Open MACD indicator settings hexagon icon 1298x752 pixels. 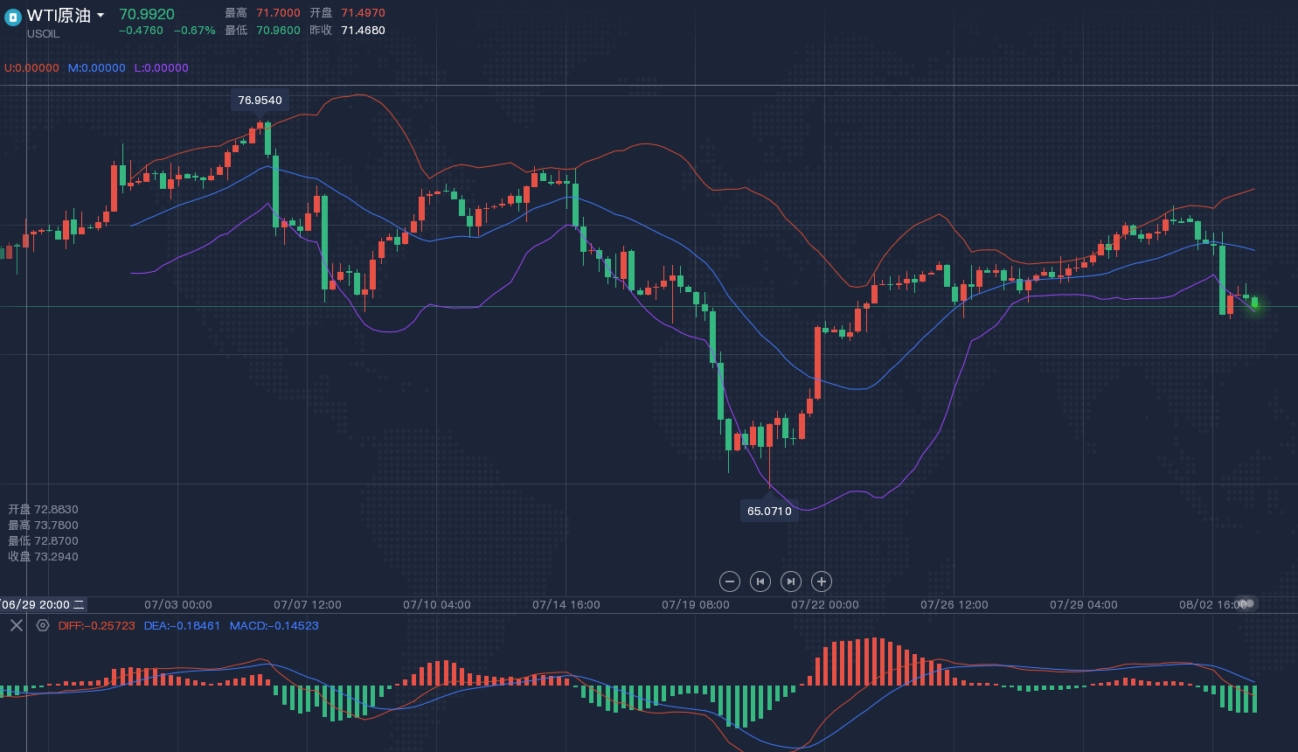(43, 625)
